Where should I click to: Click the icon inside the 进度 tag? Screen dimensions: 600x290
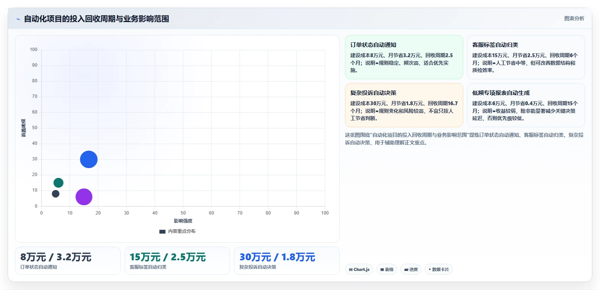coord(406,269)
